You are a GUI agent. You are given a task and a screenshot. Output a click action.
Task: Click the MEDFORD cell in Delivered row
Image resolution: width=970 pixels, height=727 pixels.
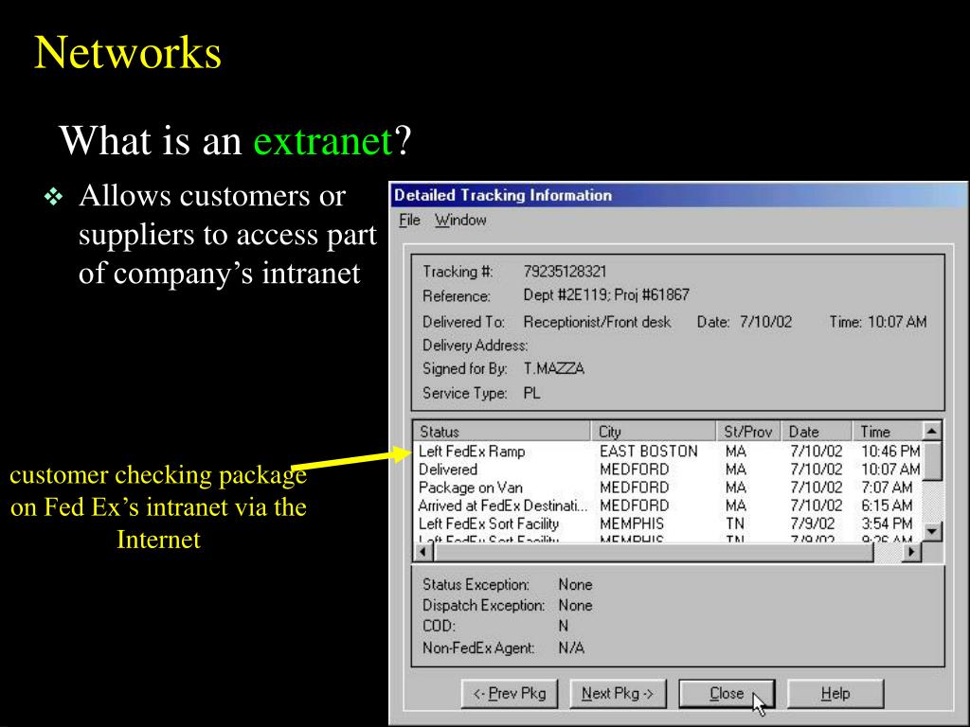[634, 470]
